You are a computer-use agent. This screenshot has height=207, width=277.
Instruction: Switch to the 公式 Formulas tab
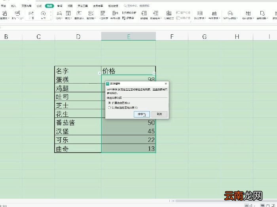39,6
